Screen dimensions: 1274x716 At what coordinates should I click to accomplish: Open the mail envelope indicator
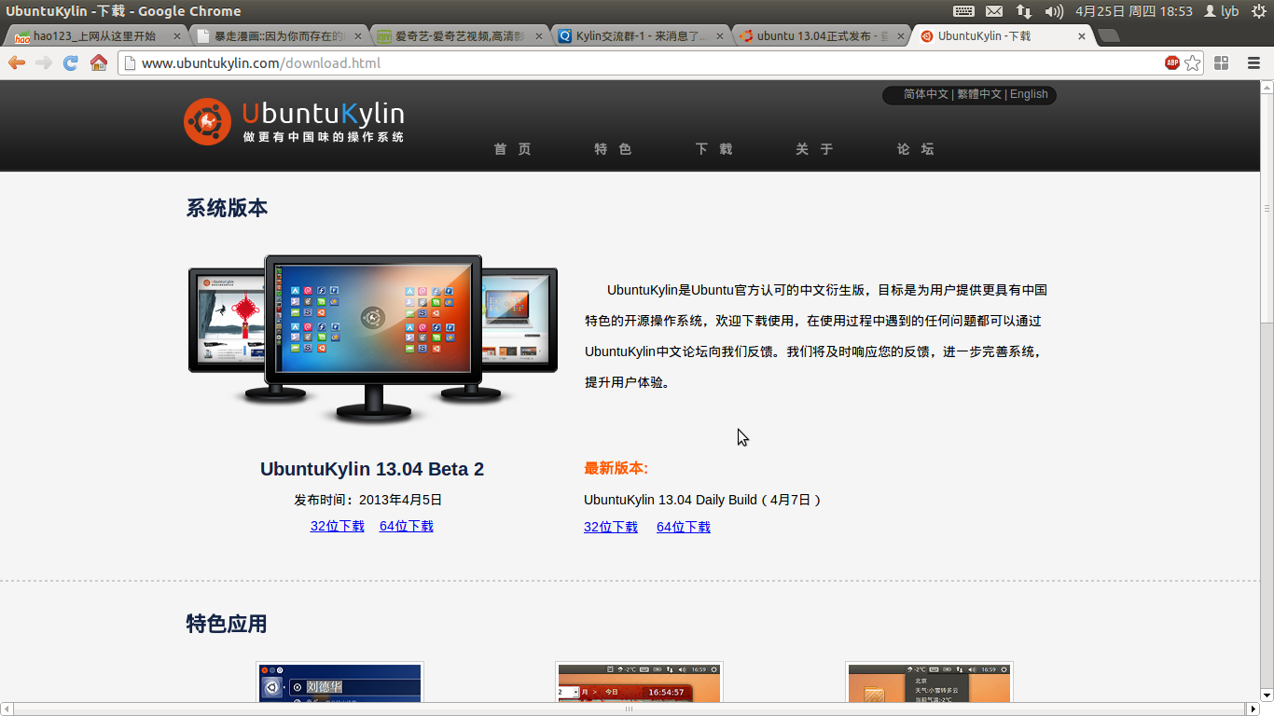coord(994,11)
